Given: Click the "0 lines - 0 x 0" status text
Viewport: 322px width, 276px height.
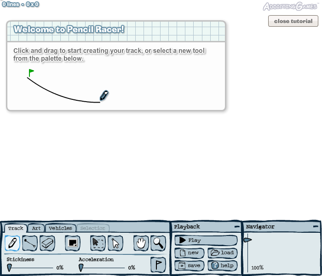Looking at the screenshot, I should click(x=20, y=4).
